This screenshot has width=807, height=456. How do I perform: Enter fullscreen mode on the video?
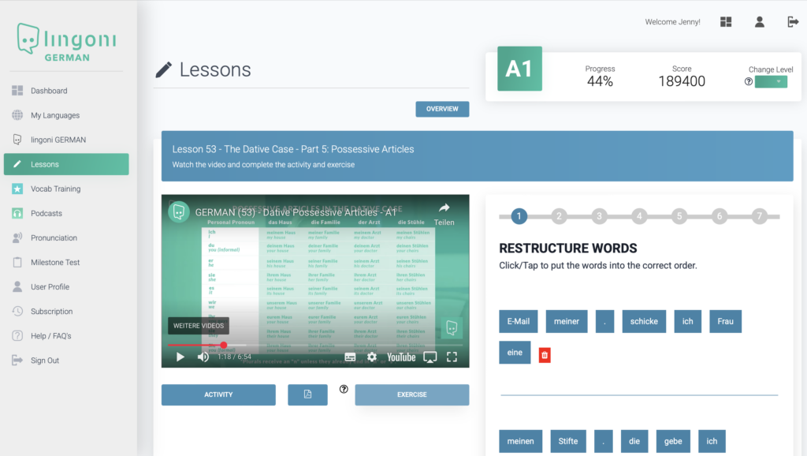point(452,357)
